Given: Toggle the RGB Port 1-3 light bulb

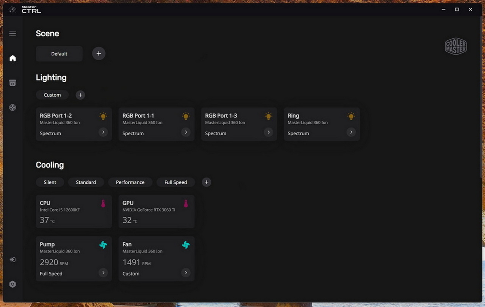Looking at the screenshot, I should (x=268, y=116).
